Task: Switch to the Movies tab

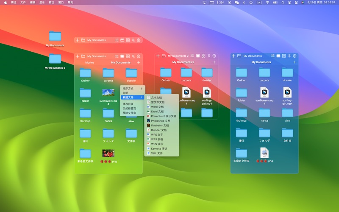Action: (89, 63)
